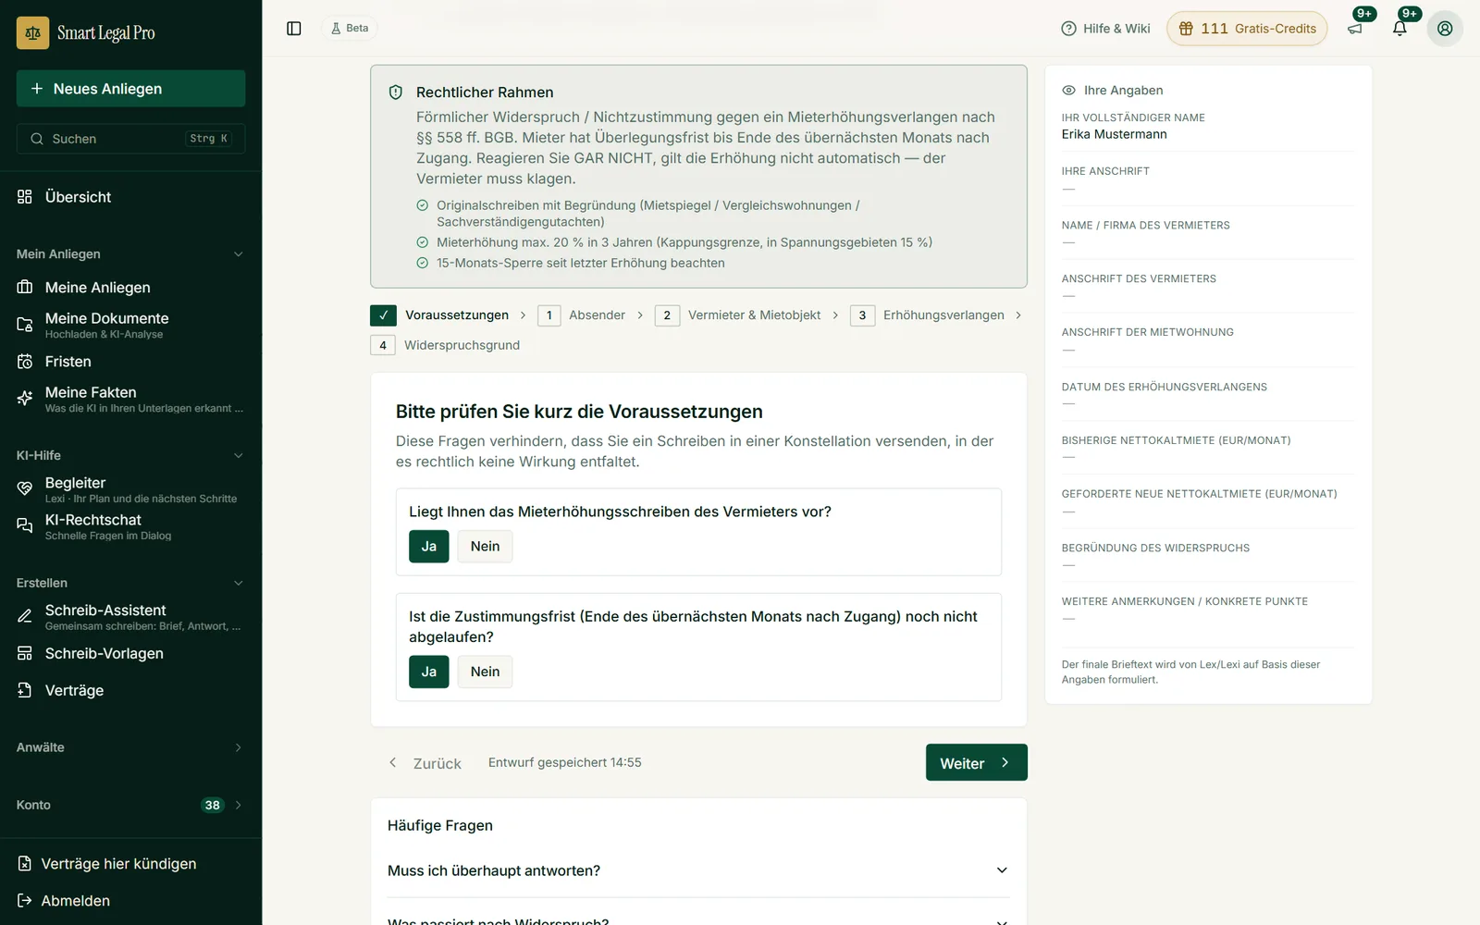Go to Meine Anliegen
This screenshot has height=925, width=1480.
point(130,288)
